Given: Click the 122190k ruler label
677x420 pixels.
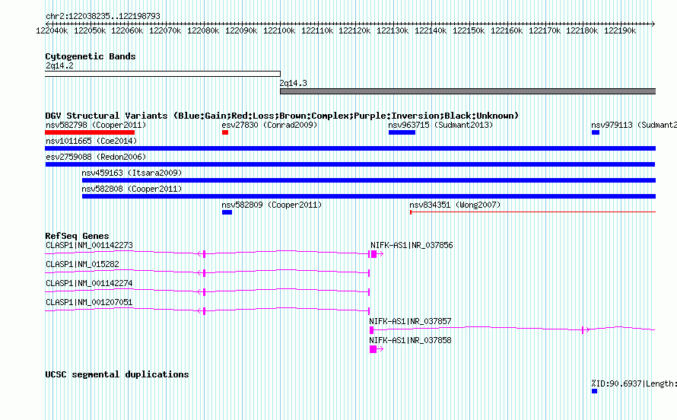Looking at the screenshot, I should coord(620,30).
